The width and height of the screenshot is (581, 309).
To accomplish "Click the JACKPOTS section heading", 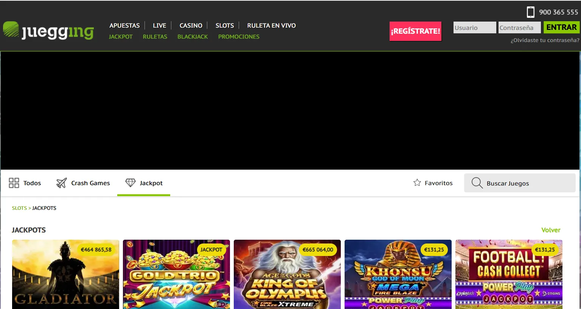I will (x=29, y=230).
